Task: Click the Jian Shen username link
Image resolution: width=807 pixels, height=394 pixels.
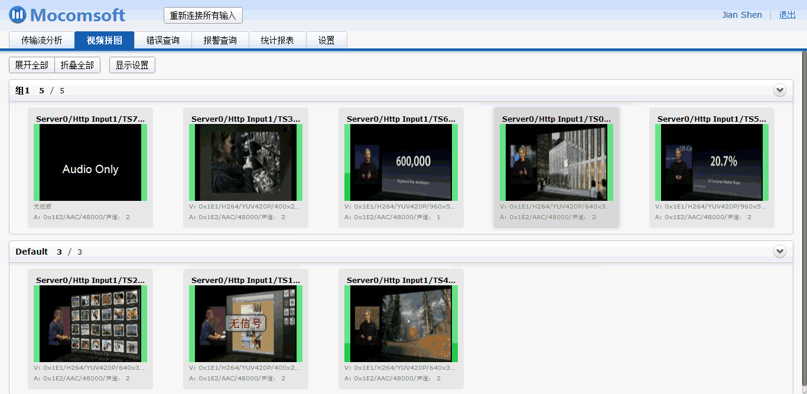Action: click(x=741, y=15)
